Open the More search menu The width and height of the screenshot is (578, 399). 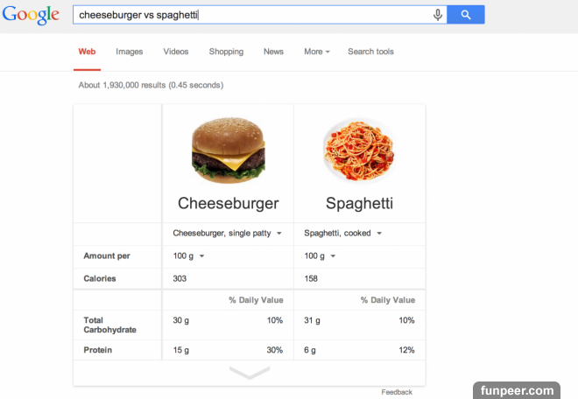(x=316, y=52)
